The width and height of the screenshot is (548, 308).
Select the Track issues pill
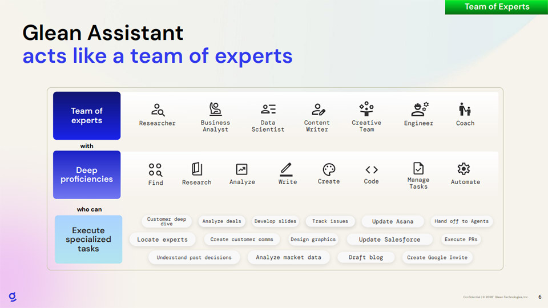click(330, 221)
